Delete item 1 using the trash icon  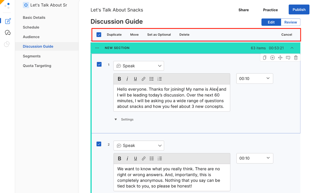[296, 58]
